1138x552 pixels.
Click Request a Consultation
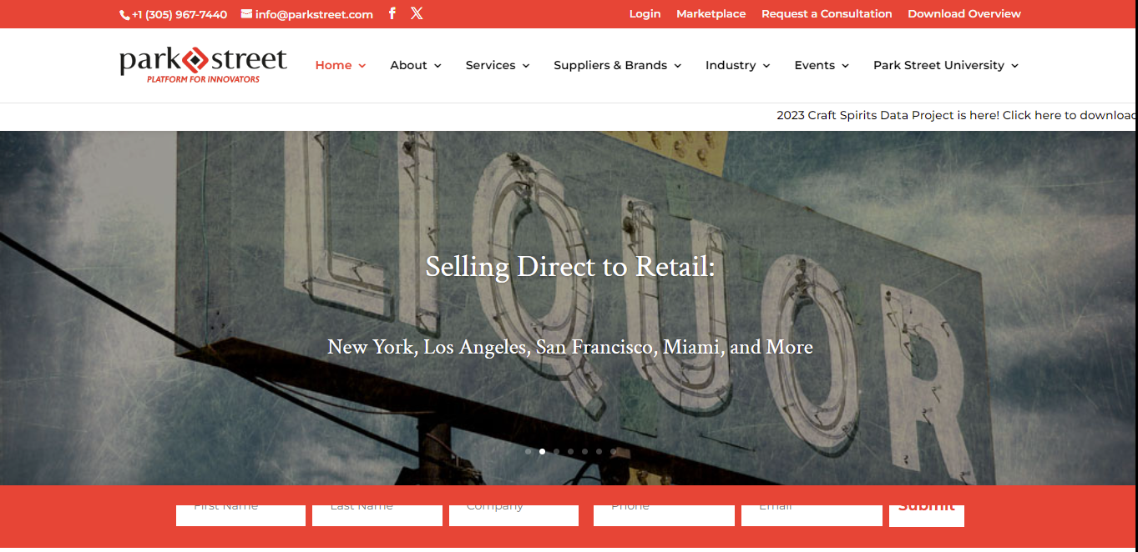[x=827, y=14]
